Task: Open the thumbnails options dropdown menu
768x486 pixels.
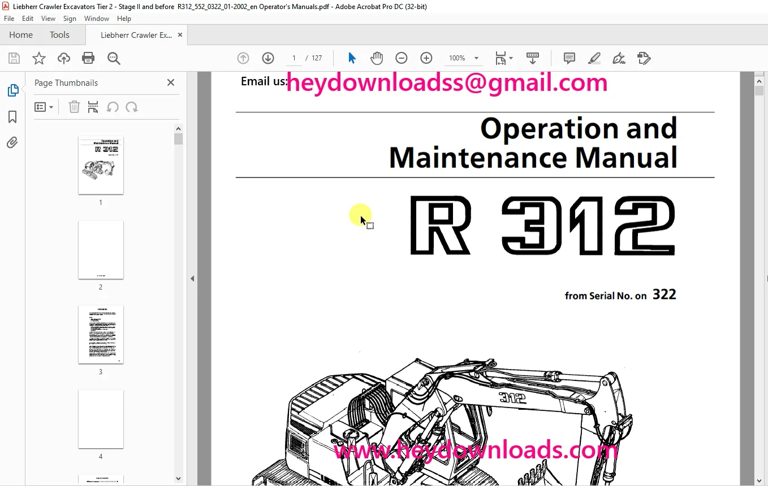Action: 44,107
